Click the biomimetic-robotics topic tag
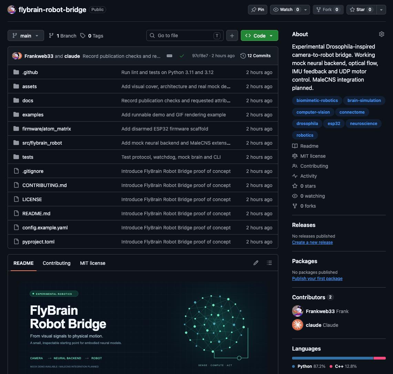This screenshot has width=393, height=374. 317,100
